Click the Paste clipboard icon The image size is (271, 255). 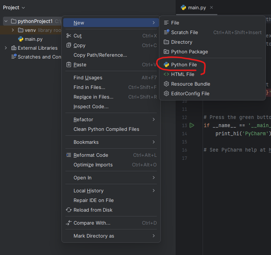tap(69, 64)
